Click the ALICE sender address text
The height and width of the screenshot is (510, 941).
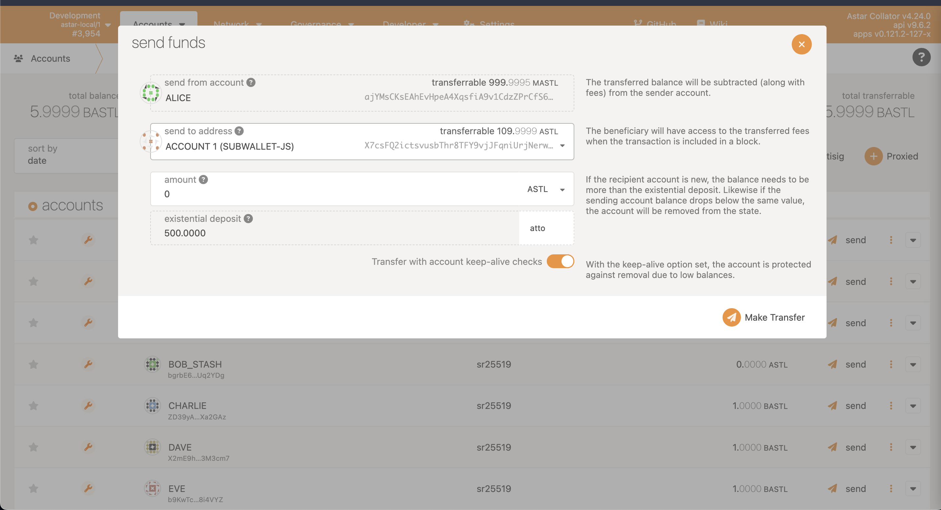[459, 97]
